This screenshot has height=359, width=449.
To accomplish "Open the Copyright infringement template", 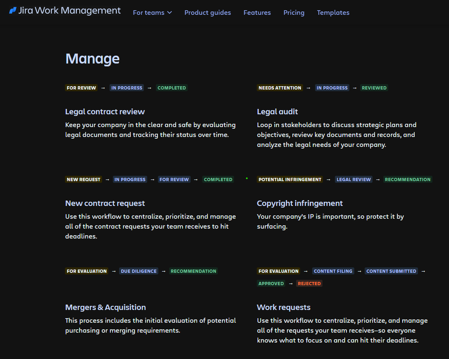I will (x=299, y=203).
